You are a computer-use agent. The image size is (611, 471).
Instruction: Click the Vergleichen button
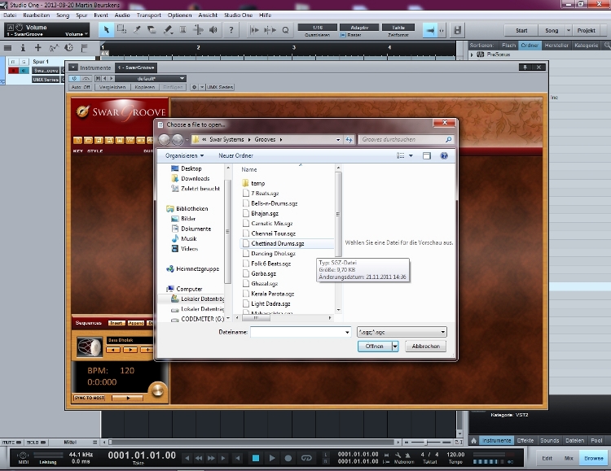tap(112, 87)
